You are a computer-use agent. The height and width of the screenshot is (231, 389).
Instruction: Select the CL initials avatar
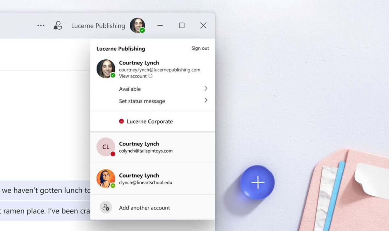pyautogui.click(x=105, y=147)
